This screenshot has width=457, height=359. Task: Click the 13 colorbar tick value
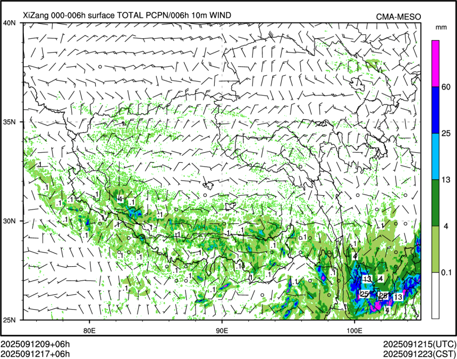446,180
